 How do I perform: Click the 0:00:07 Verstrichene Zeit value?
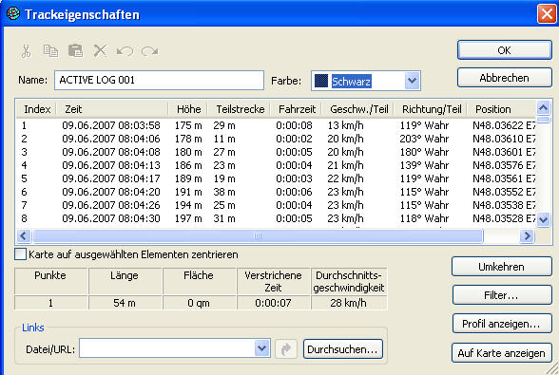[x=273, y=303]
